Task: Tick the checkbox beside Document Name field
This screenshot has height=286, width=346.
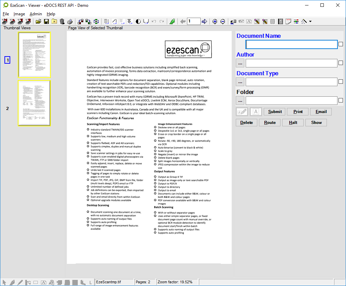Action: pos(341,44)
